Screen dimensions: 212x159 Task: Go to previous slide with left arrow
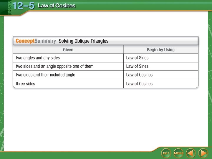click(191, 153)
